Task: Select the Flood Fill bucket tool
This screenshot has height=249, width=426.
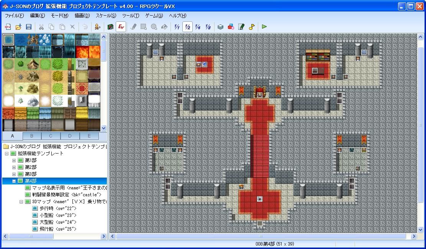Action: (164, 27)
